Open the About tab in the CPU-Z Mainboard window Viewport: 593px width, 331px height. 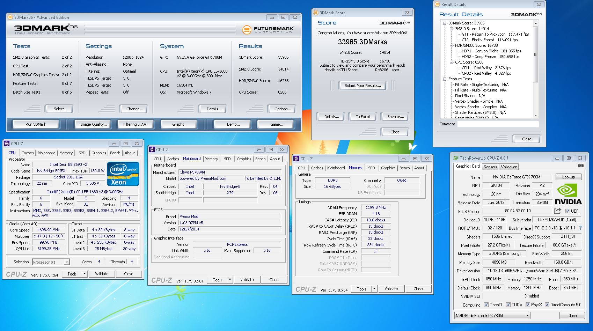point(275,159)
